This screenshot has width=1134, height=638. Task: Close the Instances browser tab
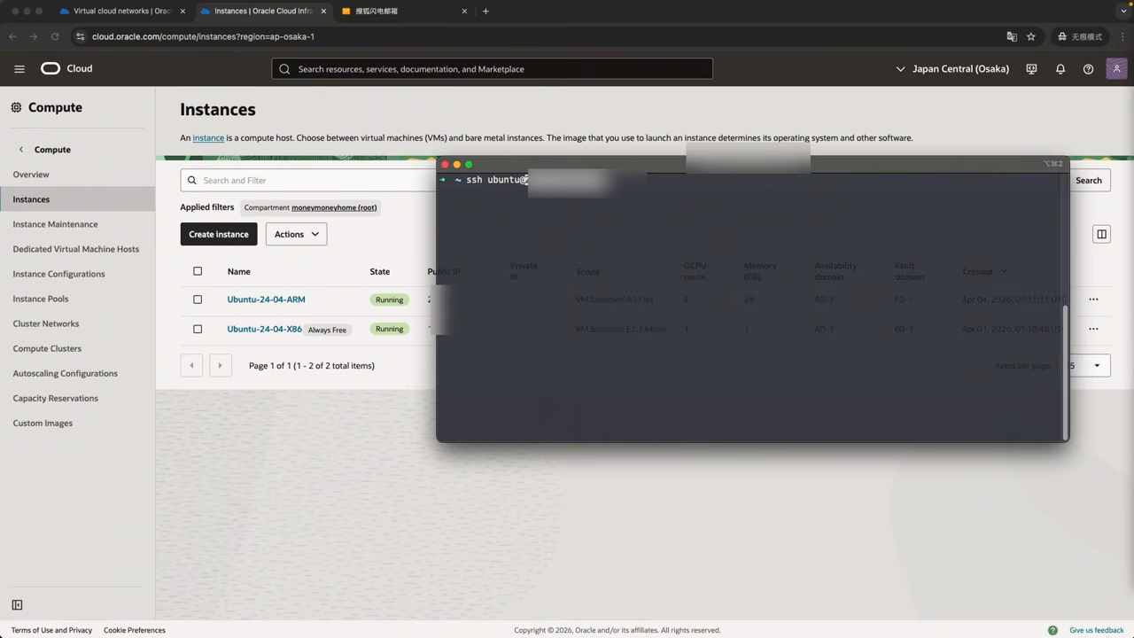[x=323, y=12]
